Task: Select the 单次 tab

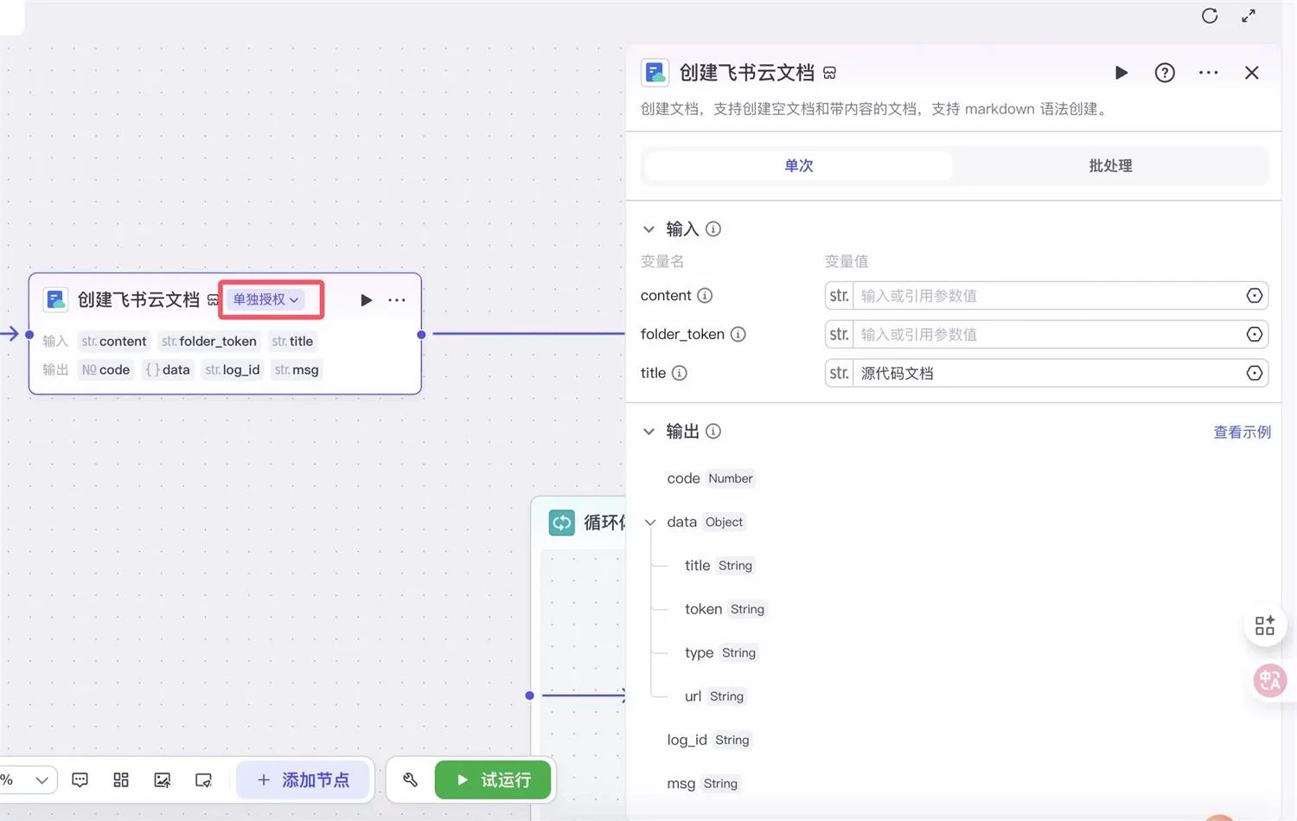Action: click(x=797, y=165)
